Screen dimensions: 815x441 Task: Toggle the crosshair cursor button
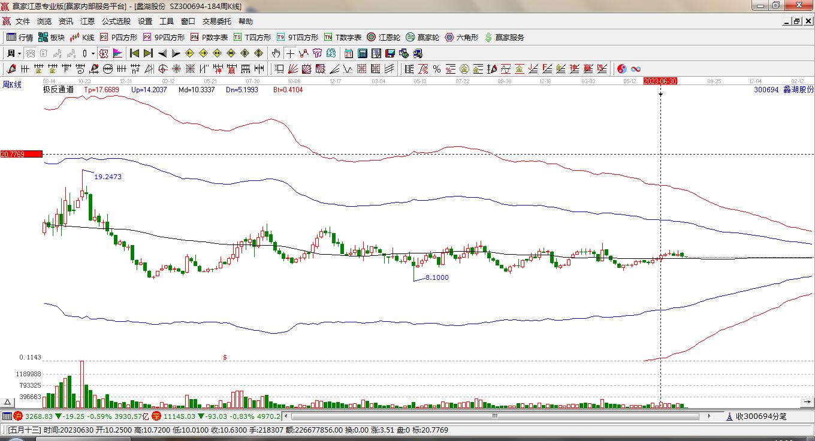(x=290, y=53)
